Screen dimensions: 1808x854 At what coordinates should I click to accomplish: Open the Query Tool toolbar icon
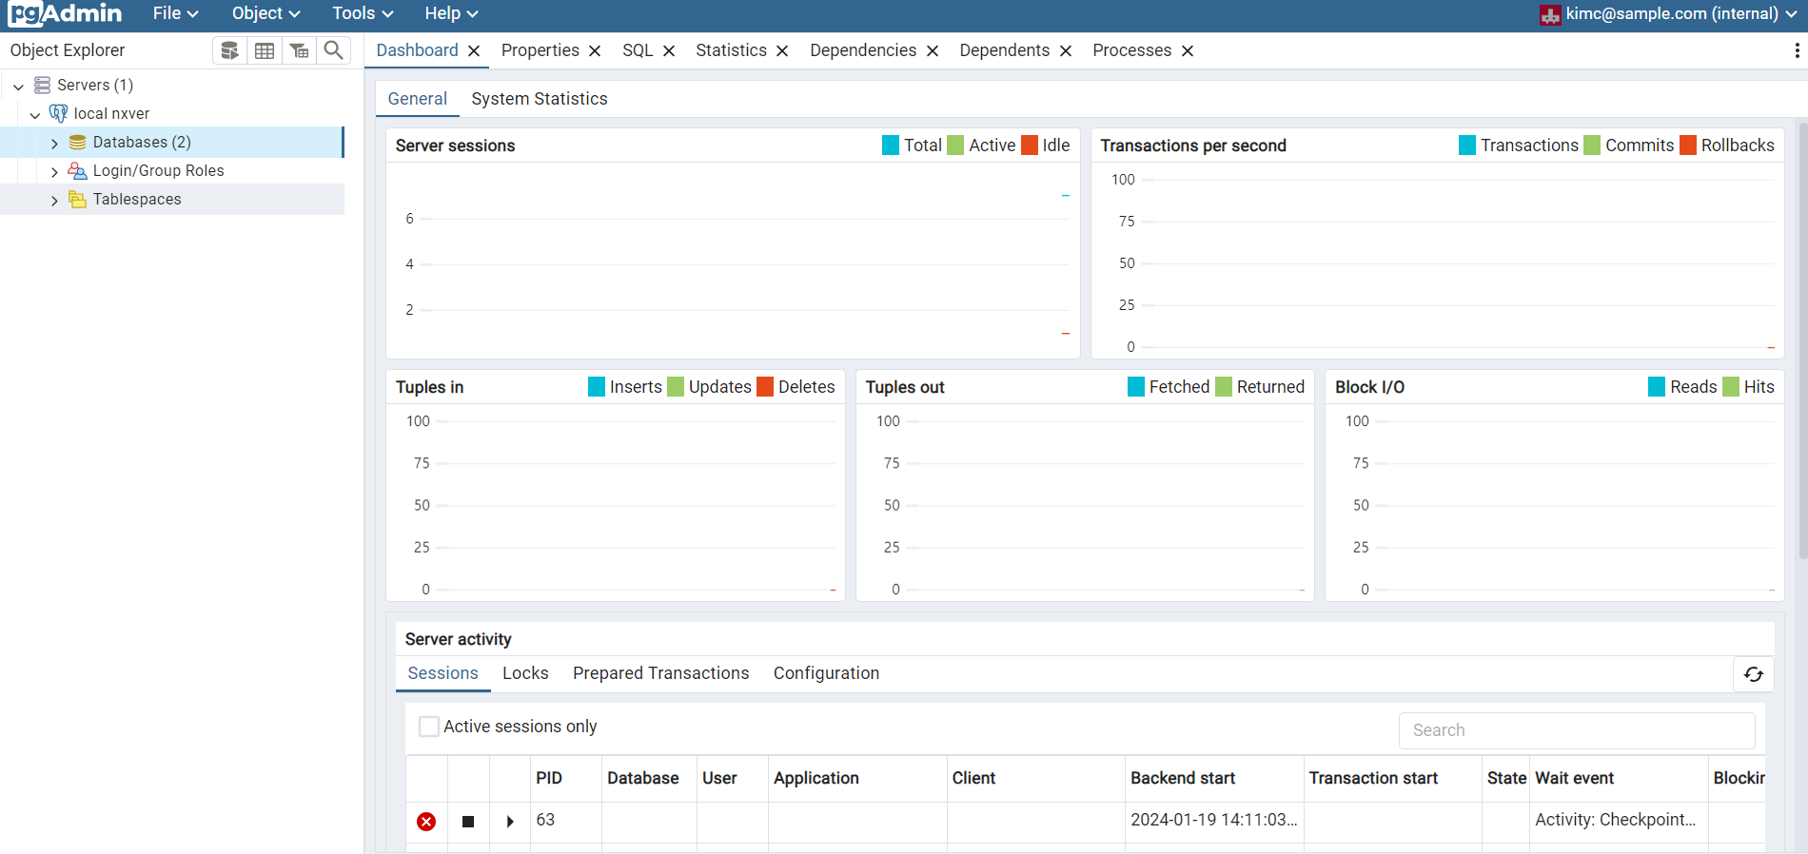click(x=229, y=50)
